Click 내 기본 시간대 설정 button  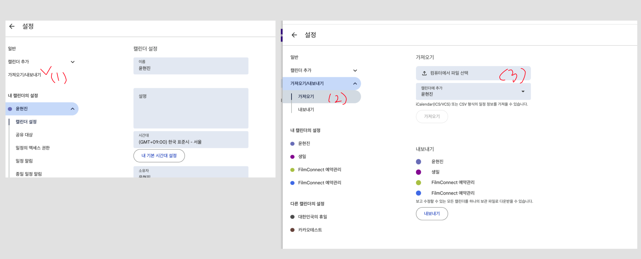click(x=159, y=156)
